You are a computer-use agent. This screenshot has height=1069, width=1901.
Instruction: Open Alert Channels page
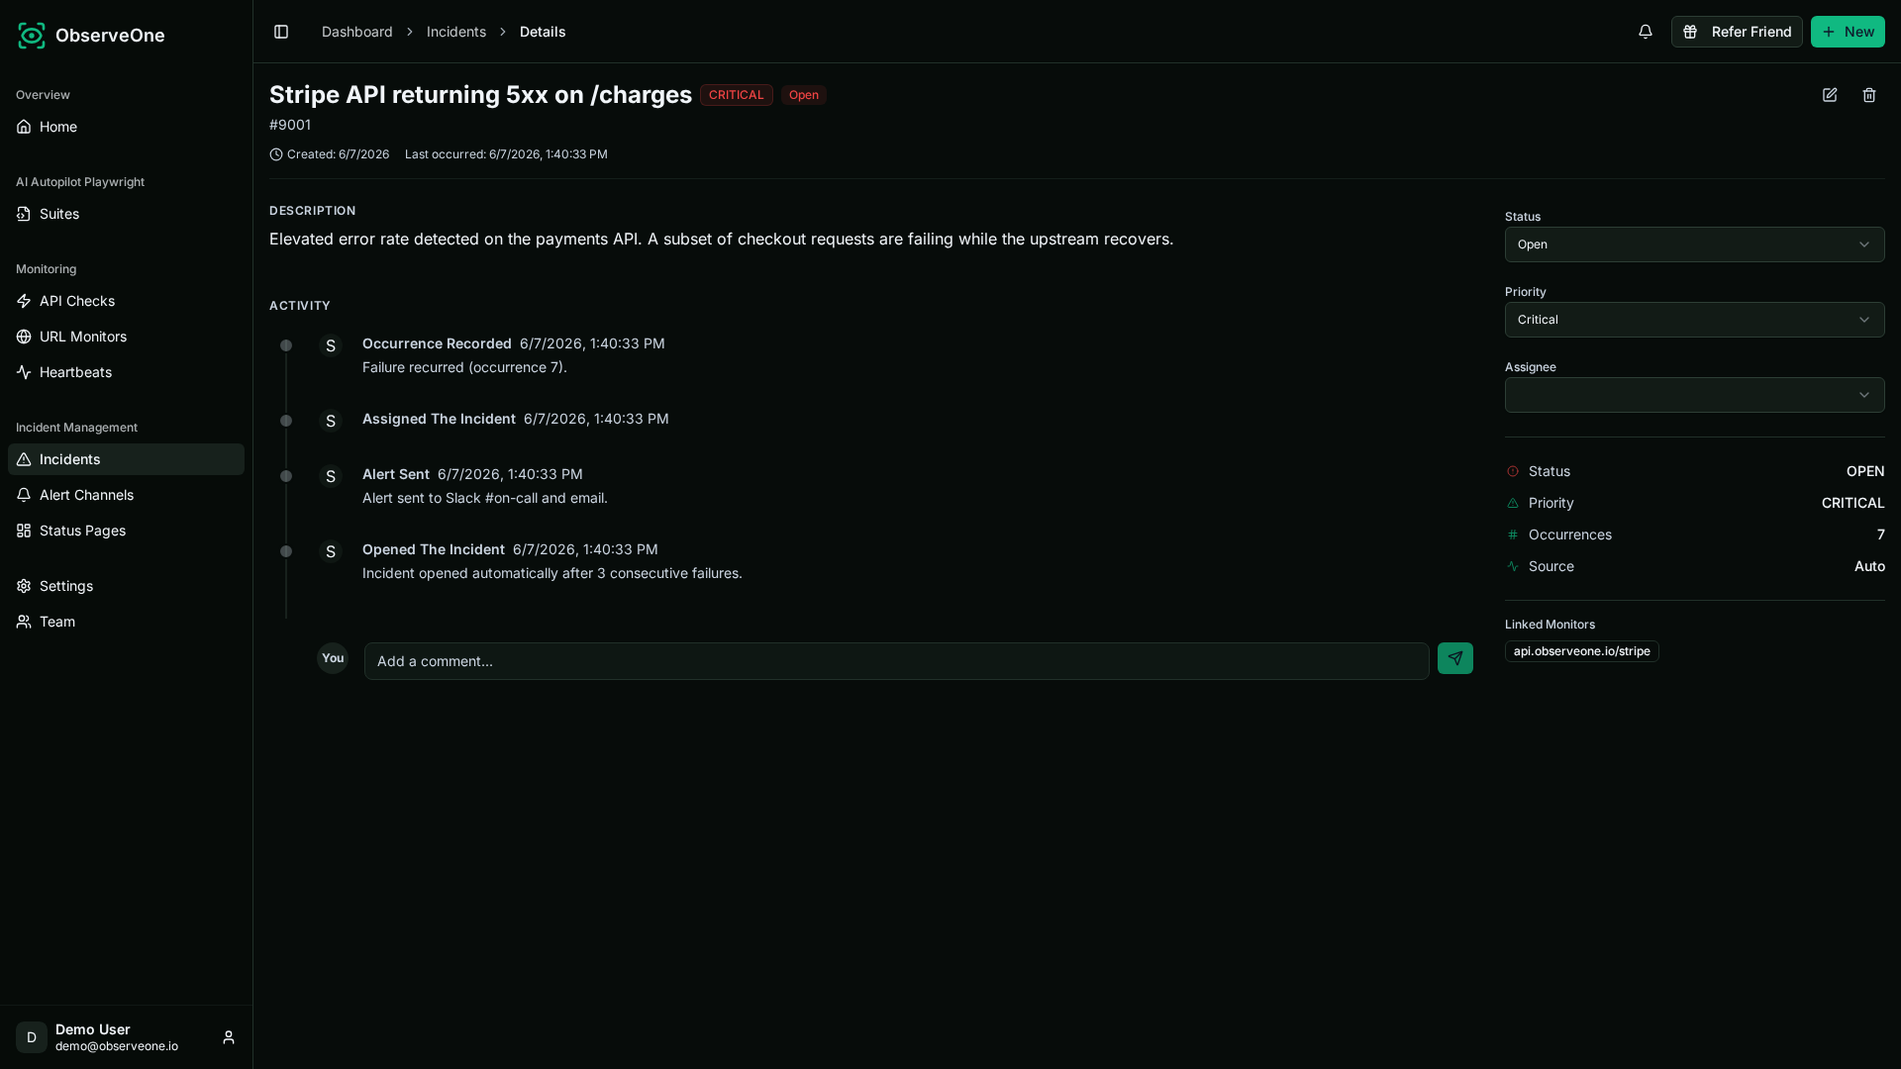pos(126,495)
